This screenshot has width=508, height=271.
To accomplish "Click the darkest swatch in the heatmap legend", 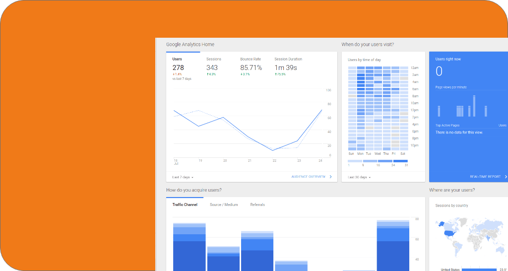I will tap(400, 161).
